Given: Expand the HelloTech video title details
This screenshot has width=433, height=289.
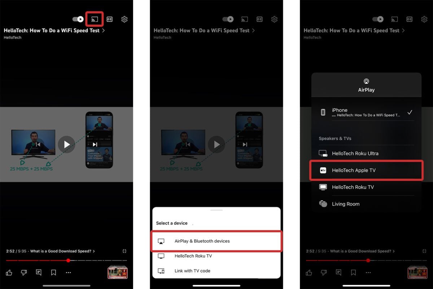Looking at the screenshot, I should 52,31.
